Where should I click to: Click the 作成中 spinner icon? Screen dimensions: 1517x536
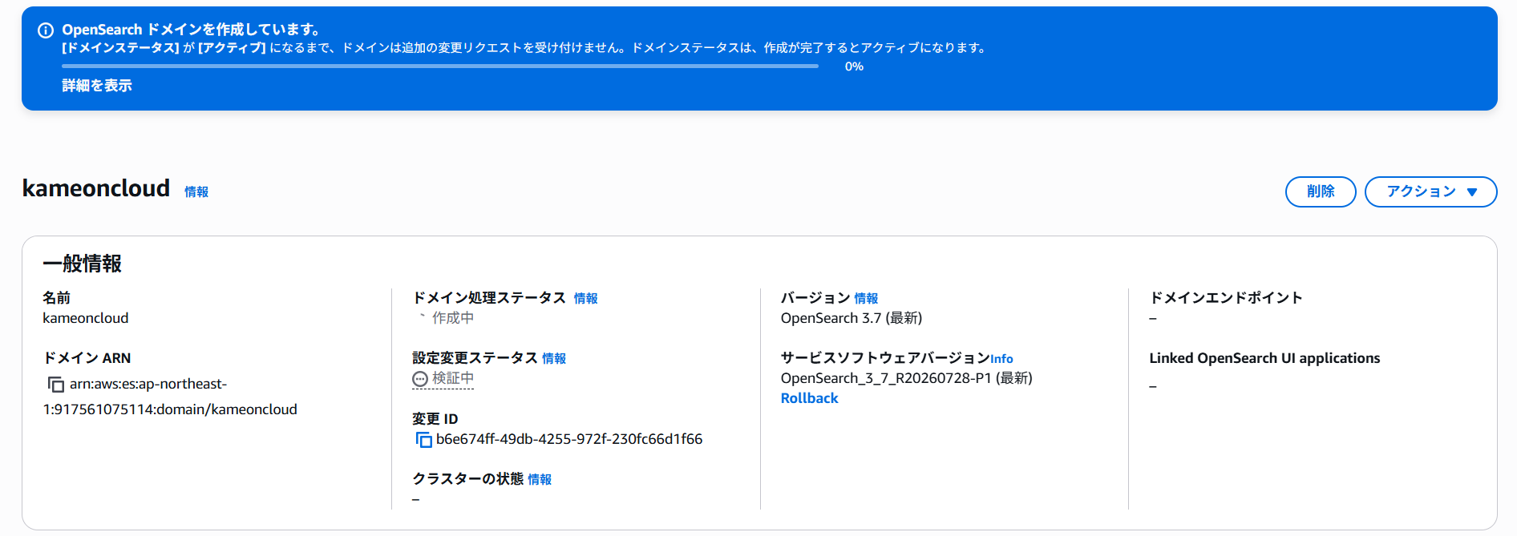coord(422,318)
